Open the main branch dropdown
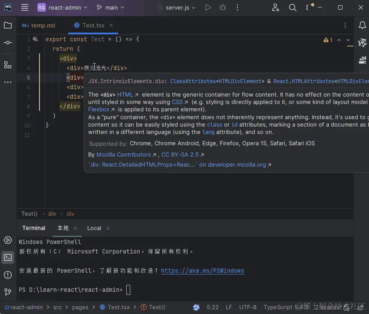This screenshot has width=369, height=314. pyautogui.click(x=110, y=7)
